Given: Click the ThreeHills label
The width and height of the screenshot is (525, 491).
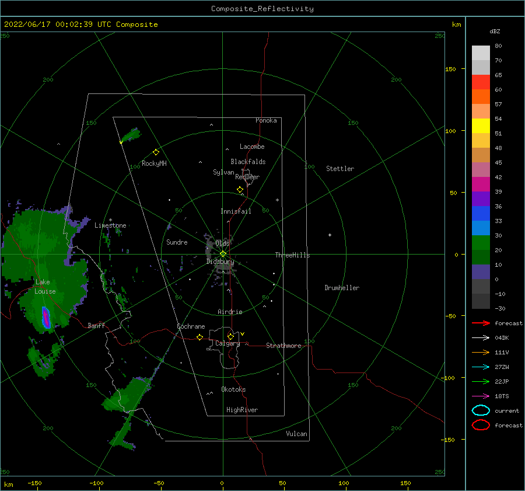Looking at the screenshot, I should coord(293,255).
